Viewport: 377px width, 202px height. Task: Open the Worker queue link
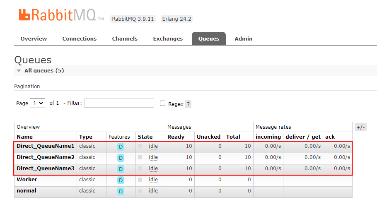[x=27, y=179]
